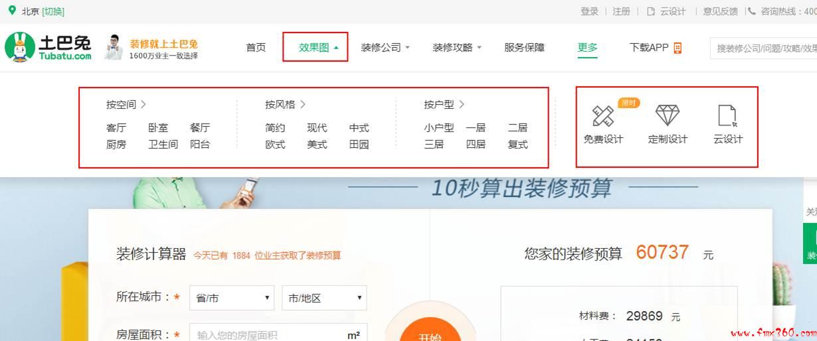The height and width of the screenshot is (341, 817).
Task: Select 欧式 style link
Action: (275, 145)
